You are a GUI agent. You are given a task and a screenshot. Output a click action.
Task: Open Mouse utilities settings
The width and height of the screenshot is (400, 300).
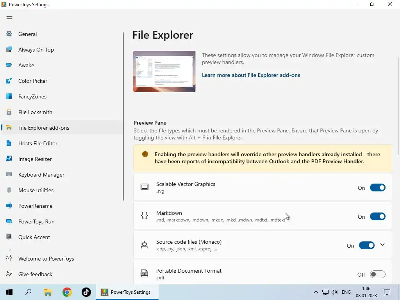62,190
